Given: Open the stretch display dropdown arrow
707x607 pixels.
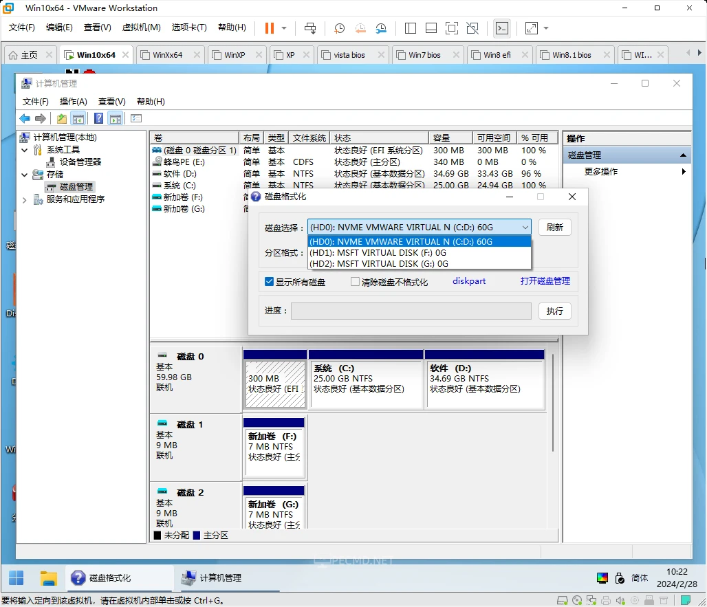Looking at the screenshot, I should click(546, 28).
